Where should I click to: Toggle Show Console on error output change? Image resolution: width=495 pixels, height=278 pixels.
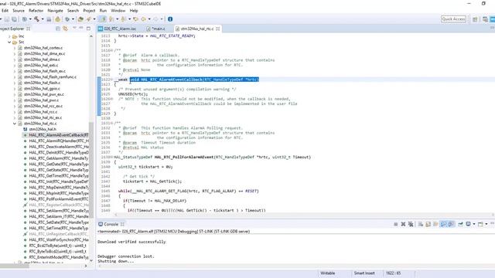[x=451, y=224]
